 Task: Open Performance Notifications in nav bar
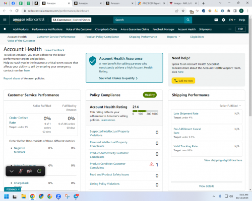click(x=47, y=29)
